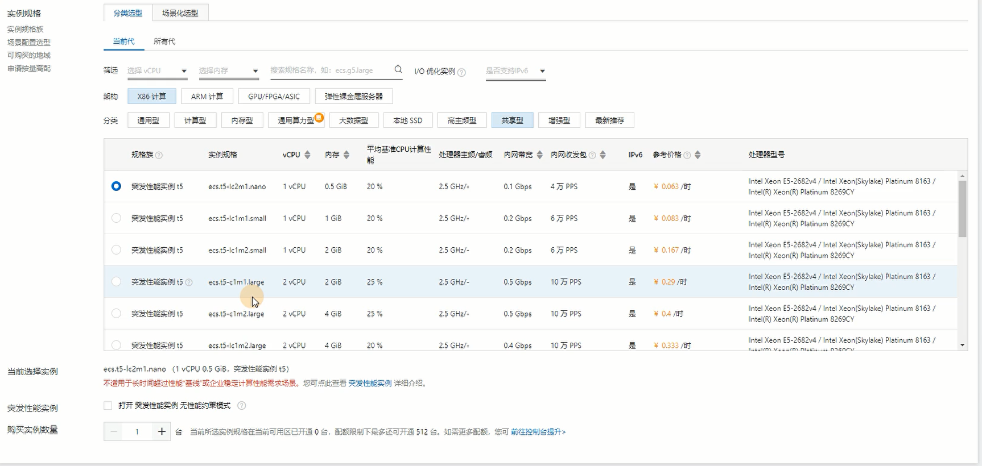Open 是否支持IPv6 dropdown
The height and width of the screenshot is (466, 982).
click(x=515, y=71)
